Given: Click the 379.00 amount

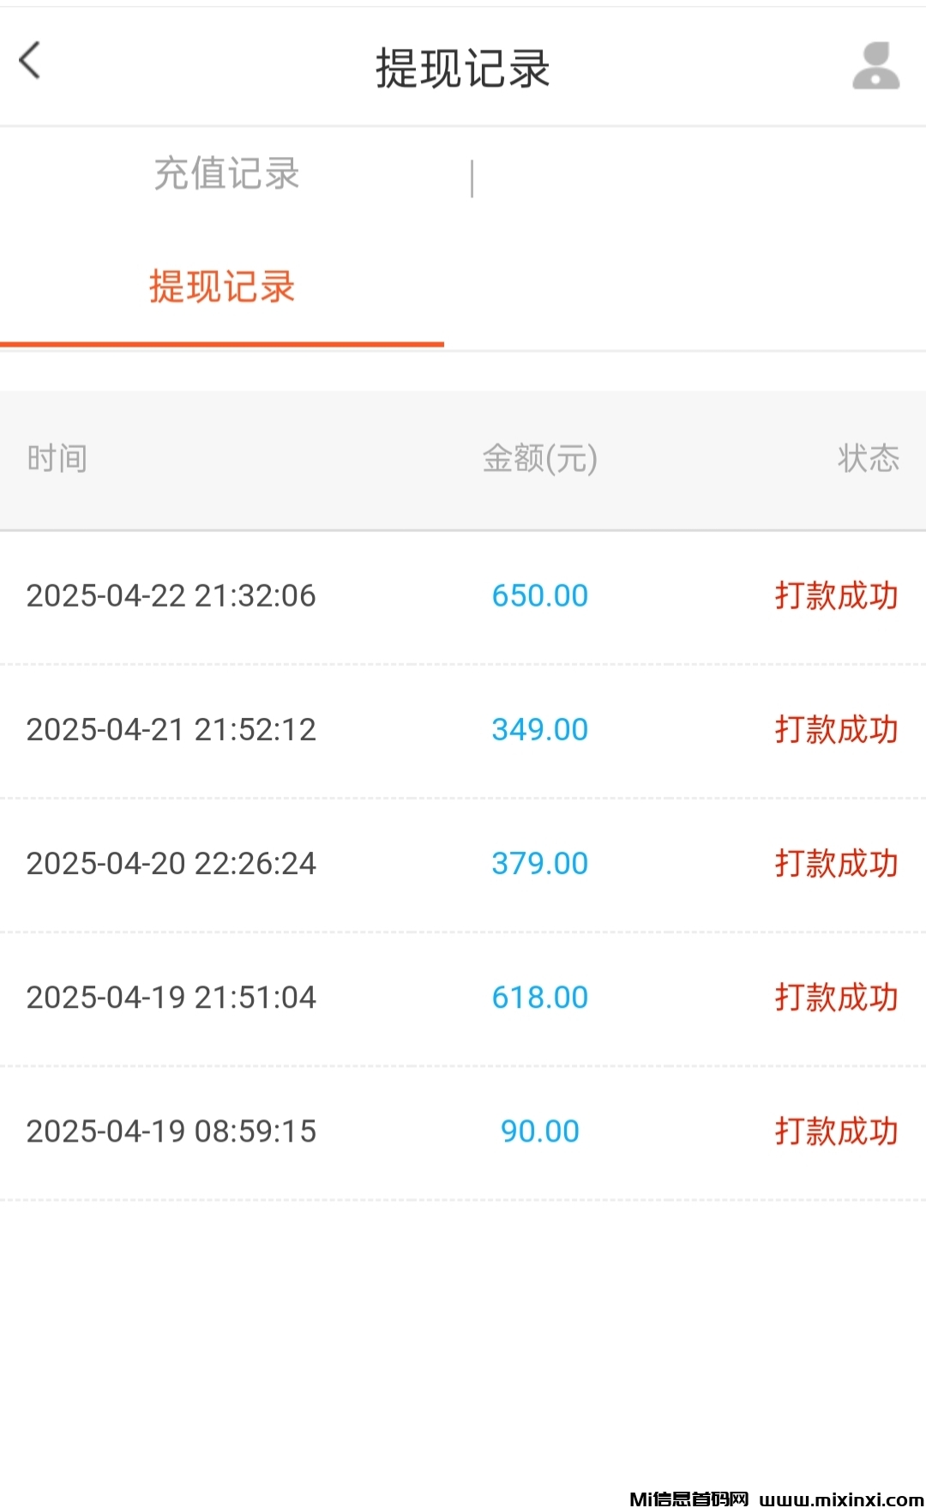Looking at the screenshot, I should 539,864.
